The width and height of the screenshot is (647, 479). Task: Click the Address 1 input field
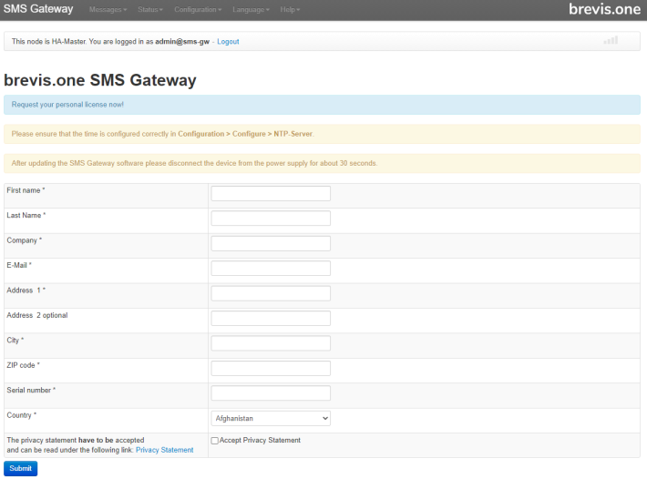point(271,293)
